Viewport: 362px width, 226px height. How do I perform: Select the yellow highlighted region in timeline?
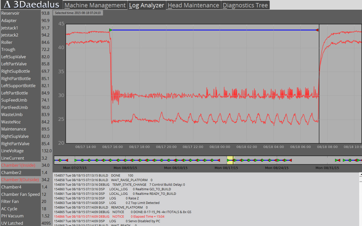click(230, 160)
